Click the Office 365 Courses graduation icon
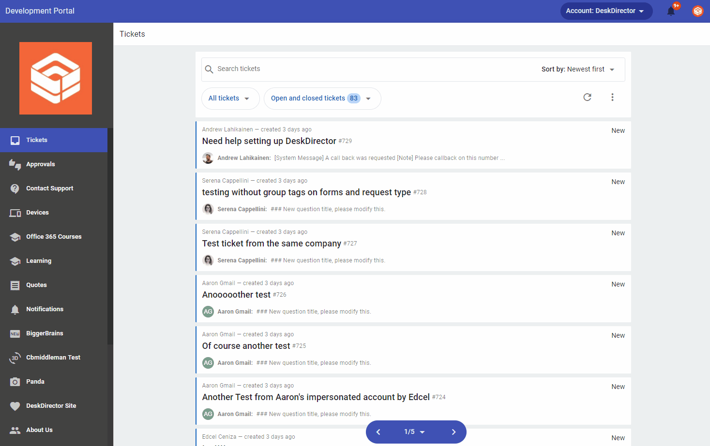The height and width of the screenshot is (446, 710). coord(15,237)
